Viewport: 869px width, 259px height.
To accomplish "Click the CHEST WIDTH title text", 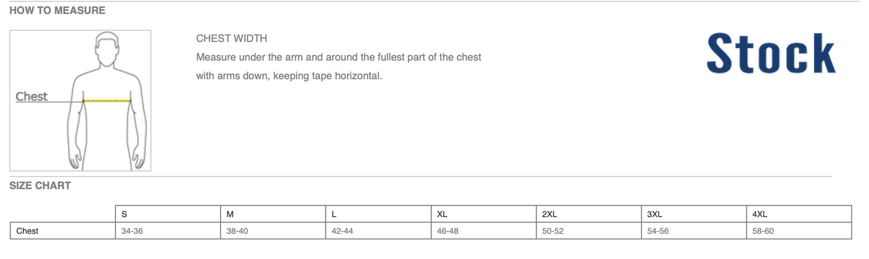I will point(232,38).
